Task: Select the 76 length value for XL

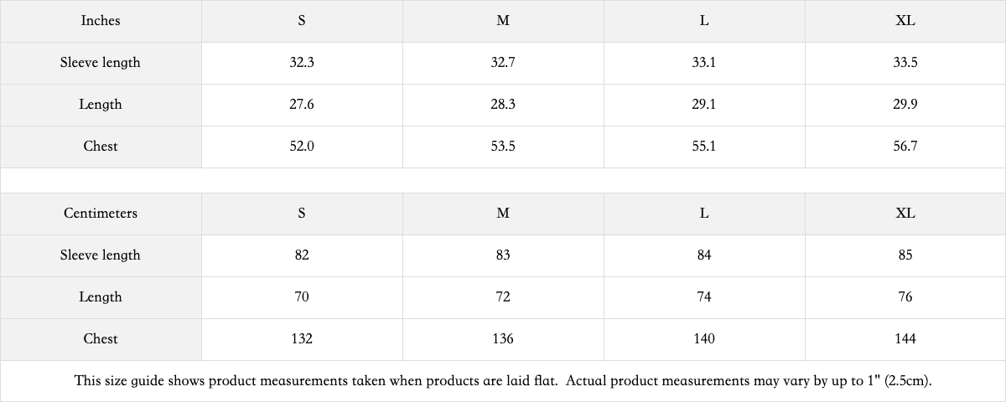Action: pyautogui.click(x=905, y=297)
